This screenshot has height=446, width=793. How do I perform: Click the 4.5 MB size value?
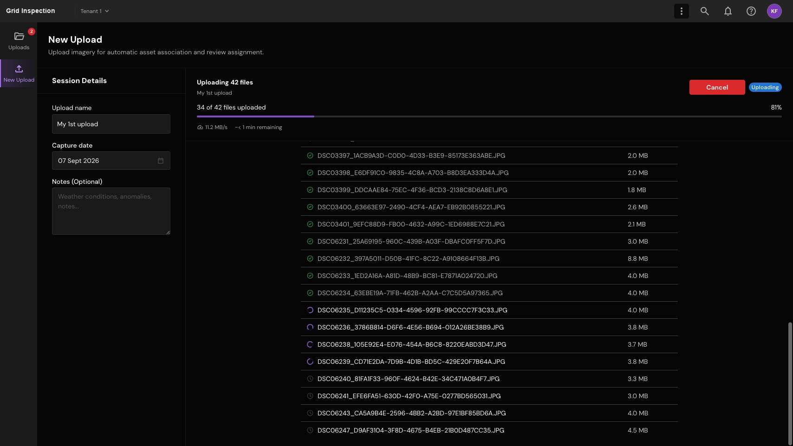(637, 430)
